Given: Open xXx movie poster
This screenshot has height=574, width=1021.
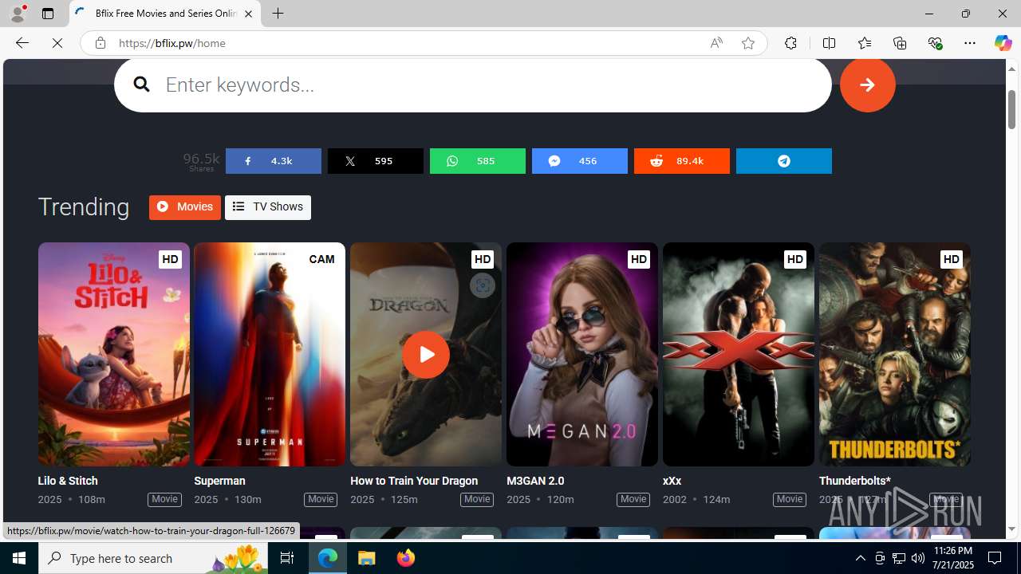Looking at the screenshot, I should (x=739, y=354).
